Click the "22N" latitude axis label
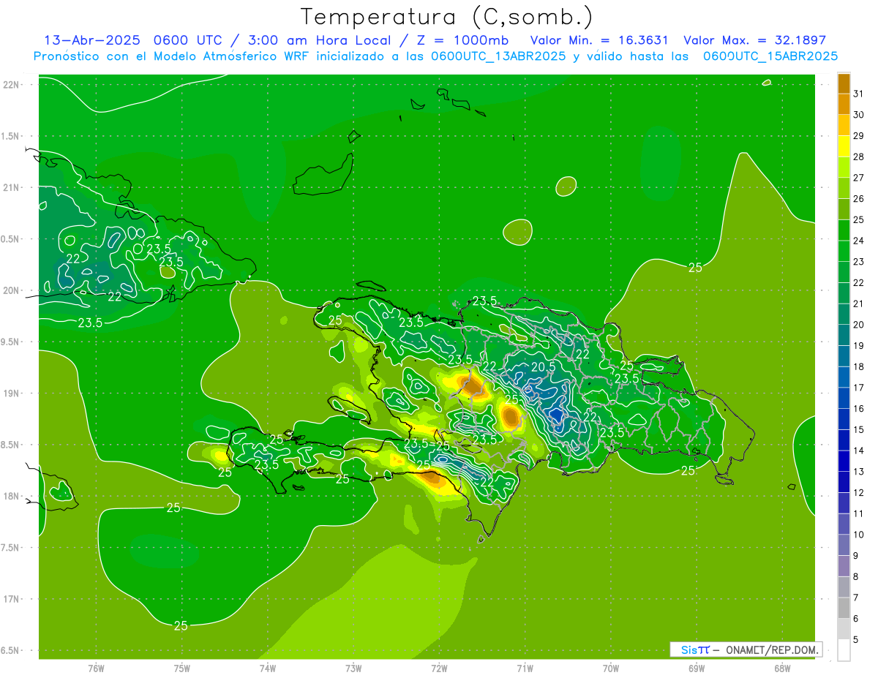The width and height of the screenshot is (878, 678). (11, 85)
